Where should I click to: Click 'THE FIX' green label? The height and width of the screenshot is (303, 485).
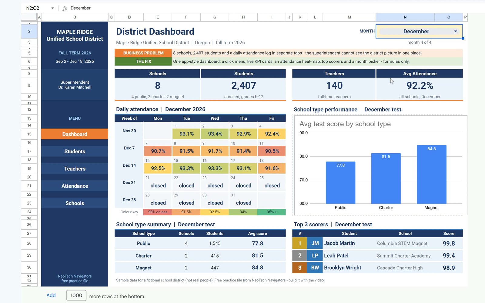coord(143,62)
